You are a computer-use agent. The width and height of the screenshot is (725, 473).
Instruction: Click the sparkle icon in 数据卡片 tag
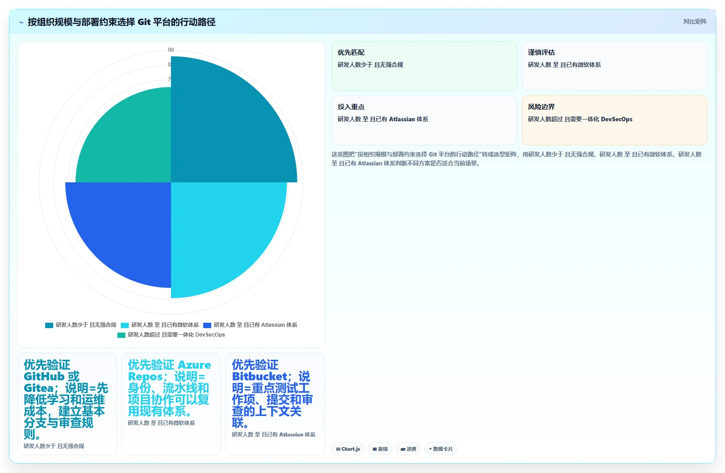(x=430, y=449)
